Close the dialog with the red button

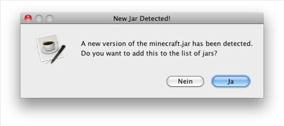[x=28, y=19]
